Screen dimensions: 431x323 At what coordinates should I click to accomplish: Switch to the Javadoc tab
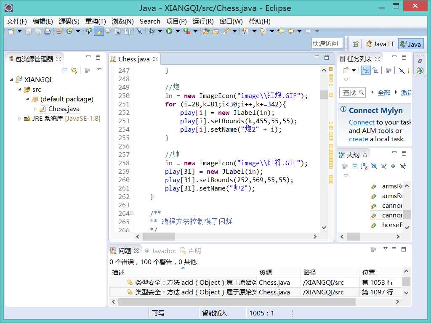[x=160, y=251]
